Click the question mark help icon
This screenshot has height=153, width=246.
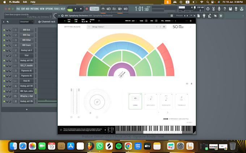coord(225,9)
